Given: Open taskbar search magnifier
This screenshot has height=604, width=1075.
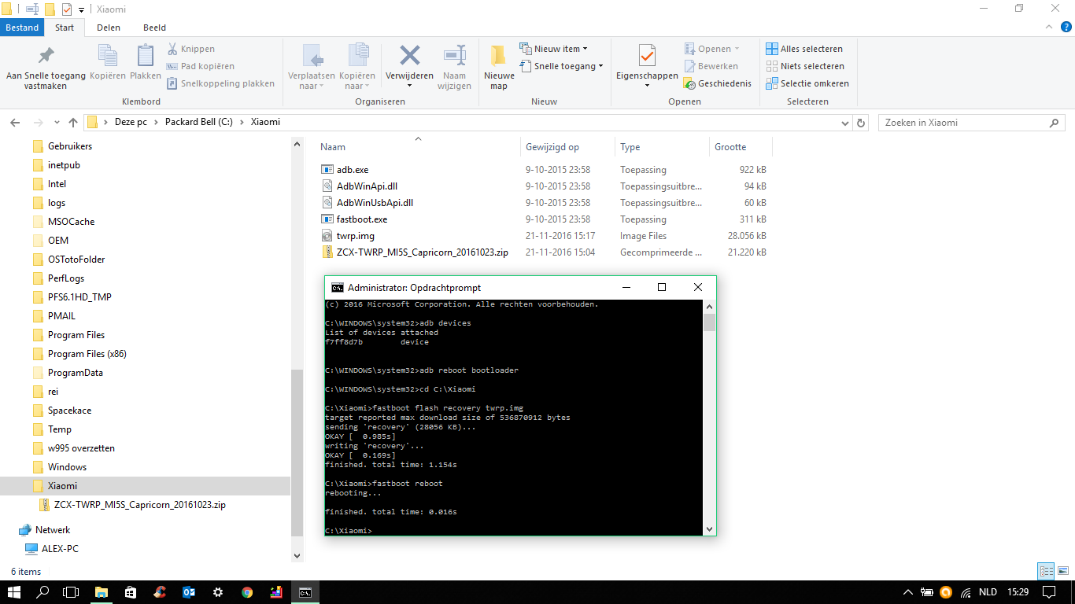Looking at the screenshot, I should coord(42,592).
